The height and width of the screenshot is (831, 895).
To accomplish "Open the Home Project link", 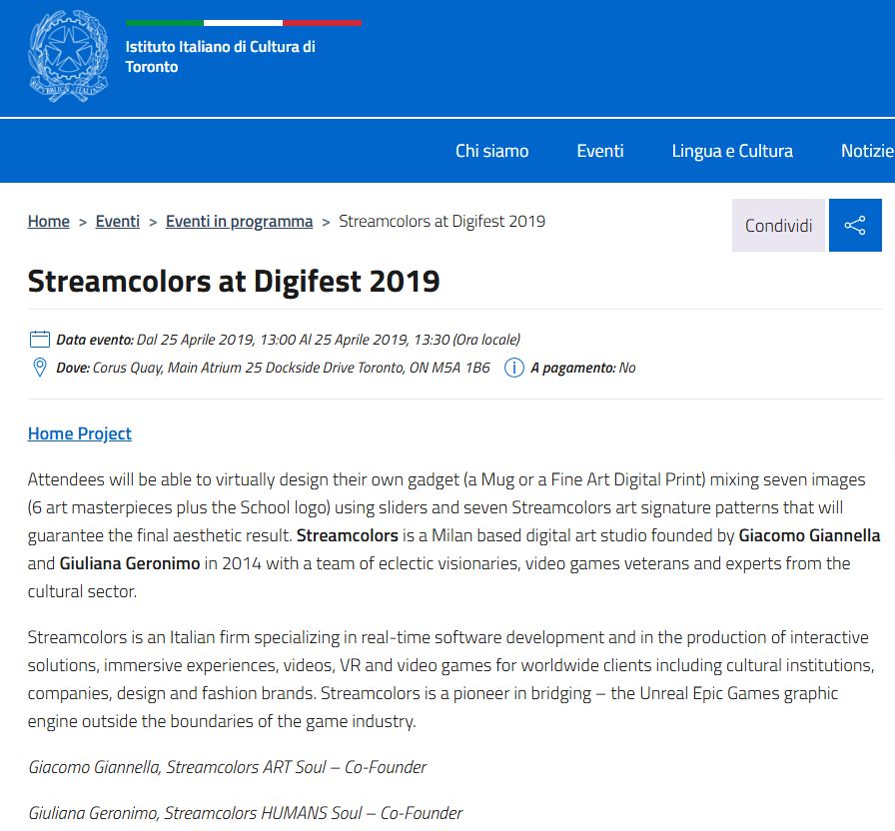I will [79, 433].
